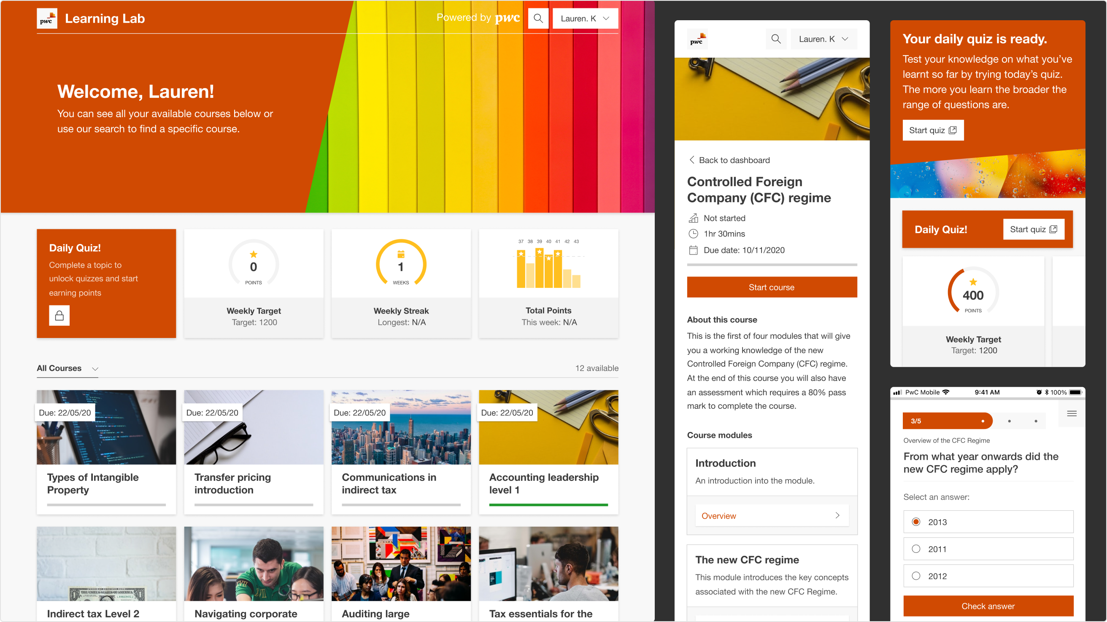Click Start quiz in the daily quiz banner
Image resolution: width=1107 pixels, height=622 pixels.
click(x=933, y=130)
